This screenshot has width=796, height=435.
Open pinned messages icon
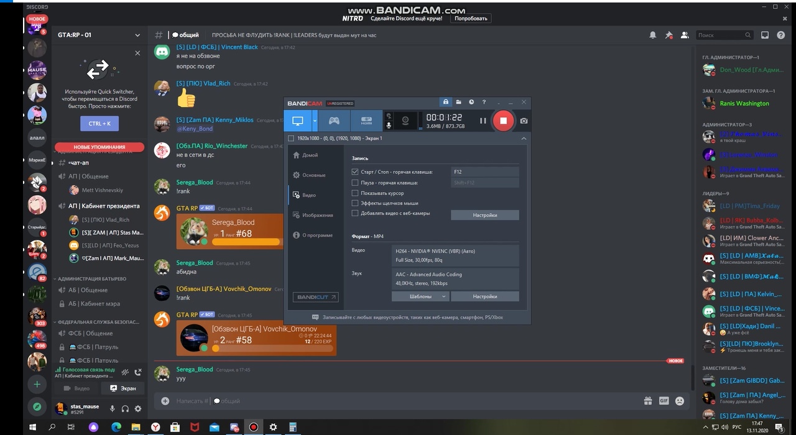[x=669, y=35]
